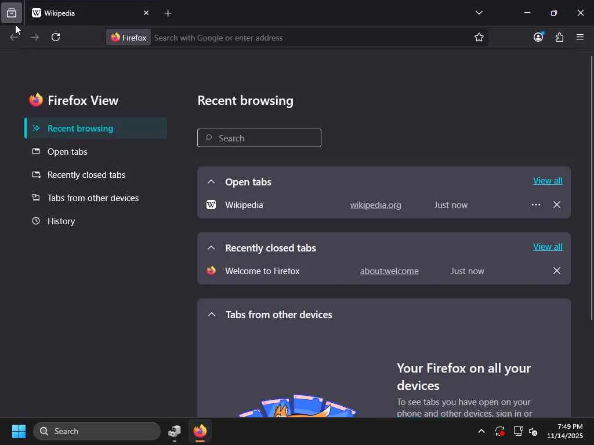Dismiss Welcome to Firefox from the Recently closed list
The image size is (594, 445).
556,271
